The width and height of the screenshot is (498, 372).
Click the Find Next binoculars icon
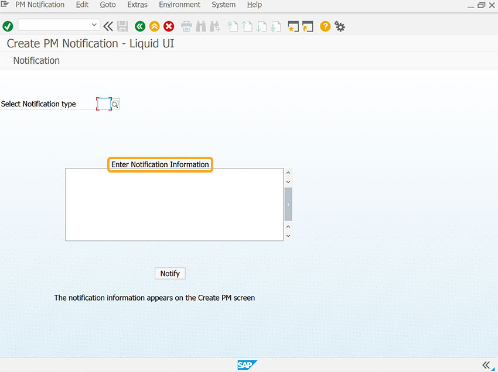click(215, 26)
